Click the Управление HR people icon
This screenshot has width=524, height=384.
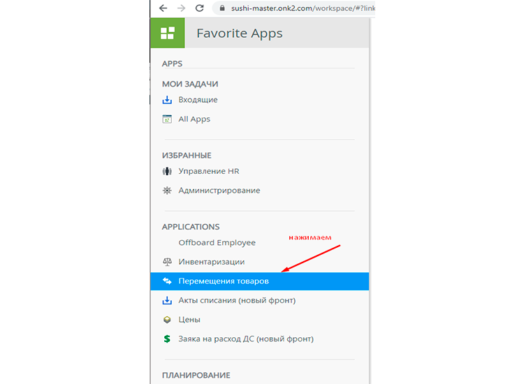click(167, 171)
